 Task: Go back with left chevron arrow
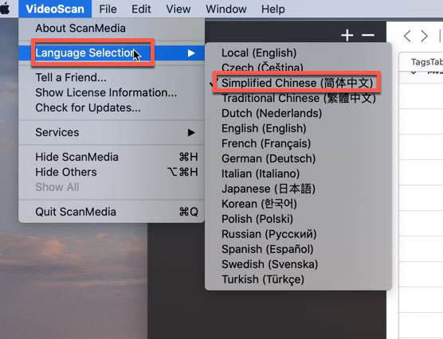tap(407, 36)
